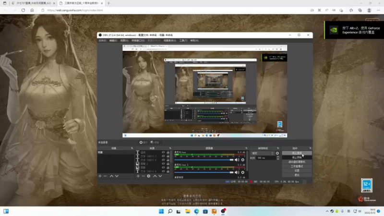The width and height of the screenshot is (384, 216).
Task: Move source up in Sources panel
Action: [155, 176]
